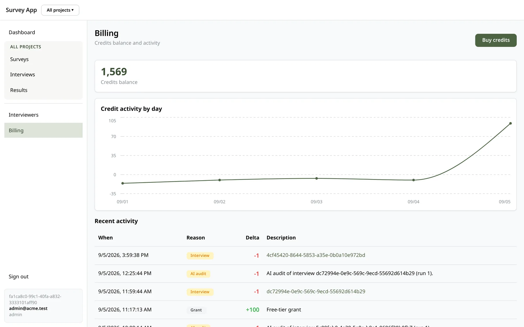Click the Buy credits button
Viewport: 524px width, 327px height.
coord(496,40)
